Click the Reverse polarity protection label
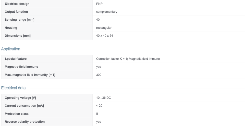The image size is (245, 126). pos(24,122)
